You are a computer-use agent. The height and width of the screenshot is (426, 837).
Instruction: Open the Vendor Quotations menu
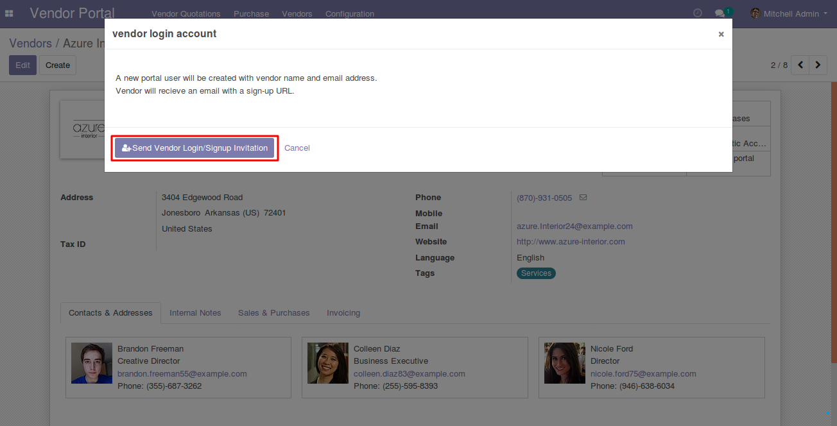tap(186, 13)
